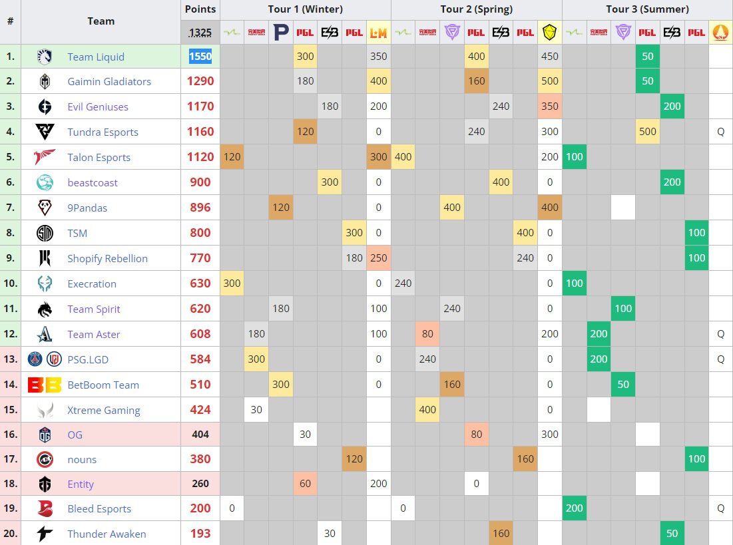Viewport: 733px width, 545px height.
Task: Click the Shopify Rebellion logo
Action: click(45, 258)
